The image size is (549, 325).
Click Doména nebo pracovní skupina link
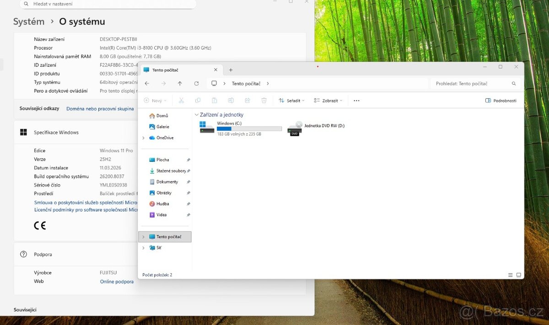click(100, 109)
